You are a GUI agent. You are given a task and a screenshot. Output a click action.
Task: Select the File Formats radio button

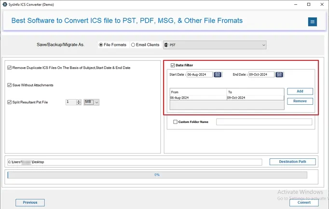[x=101, y=45]
